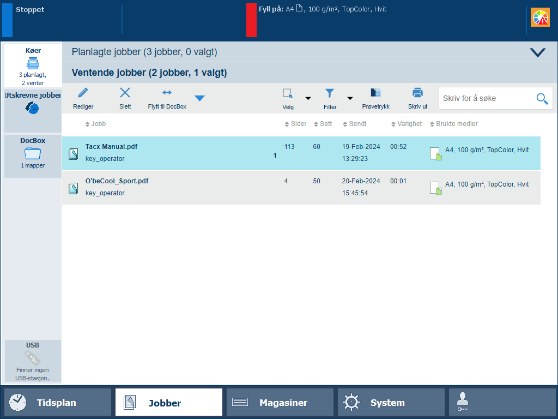Click the Prøvetrykk proof print icon

[x=376, y=93]
